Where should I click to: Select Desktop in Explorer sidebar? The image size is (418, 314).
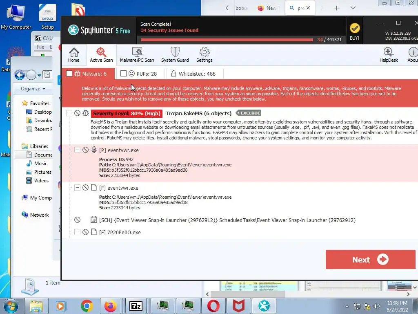coord(39,112)
